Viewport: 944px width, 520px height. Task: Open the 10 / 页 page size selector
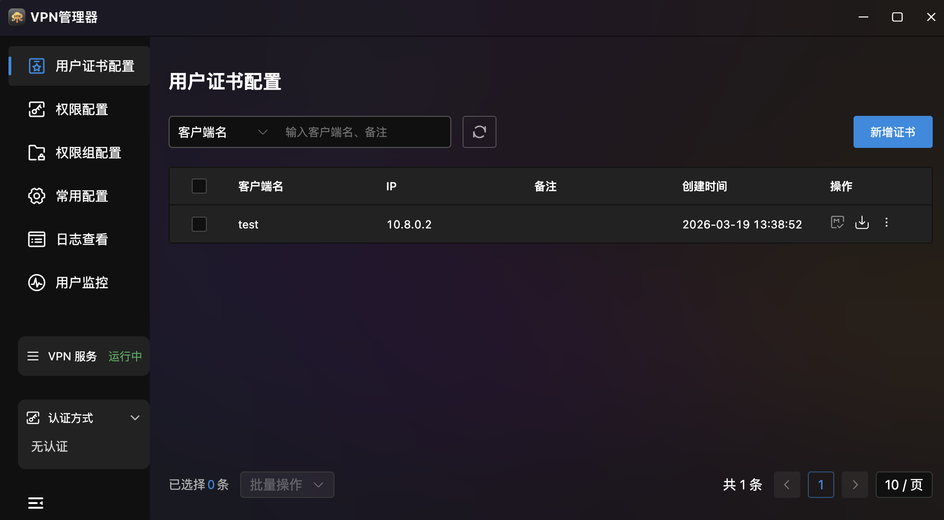(904, 485)
